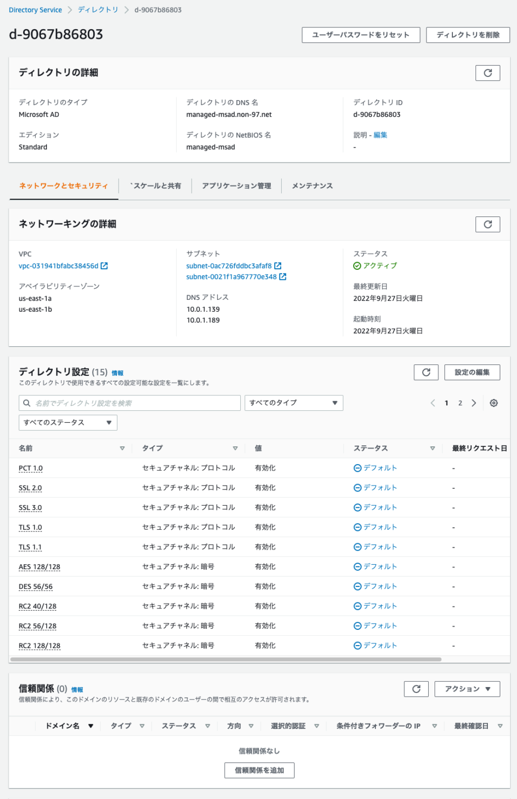Go to next page with the right chevron
The width and height of the screenshot is (517, 799).
coord(474,403)
